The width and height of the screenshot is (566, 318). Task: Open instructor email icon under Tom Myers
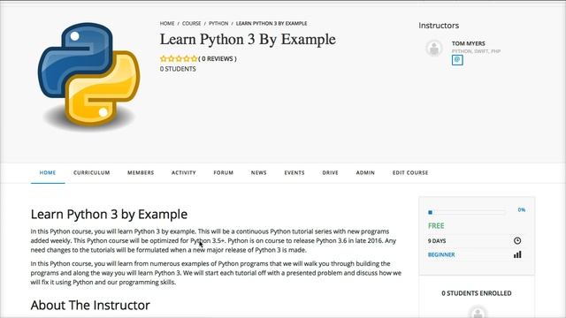[x=457, y=60]
